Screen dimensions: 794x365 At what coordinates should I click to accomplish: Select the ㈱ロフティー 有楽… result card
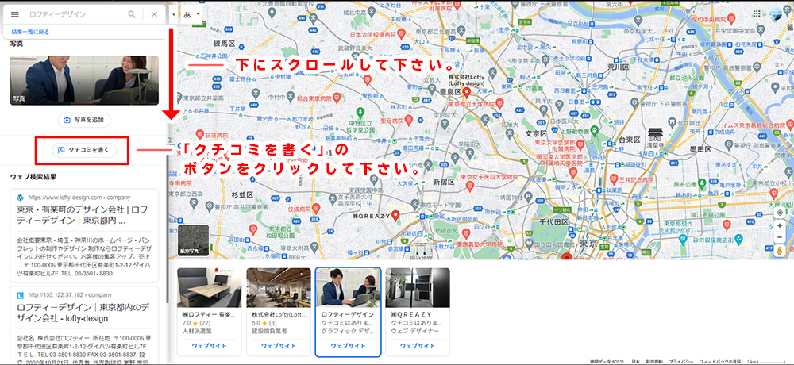(209, 312)
